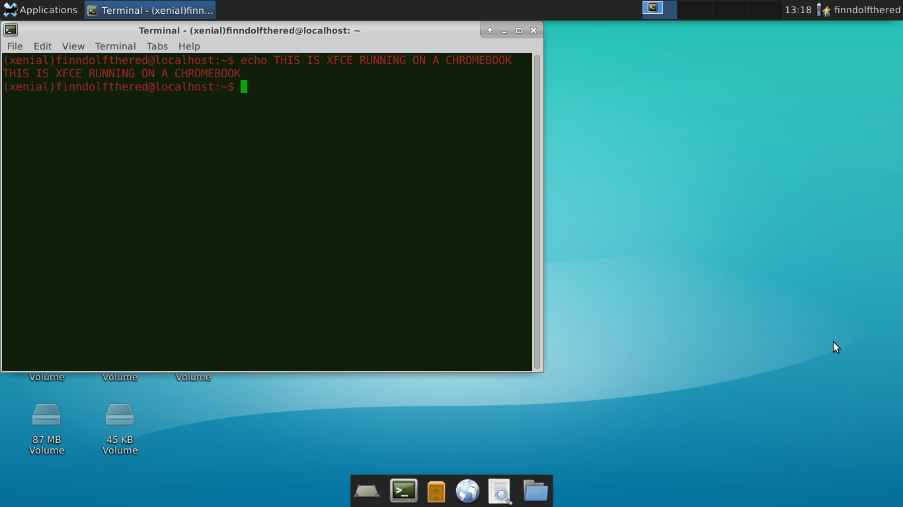
Task: Click the terminal icon in window title bar
Action: click(10, 30)
